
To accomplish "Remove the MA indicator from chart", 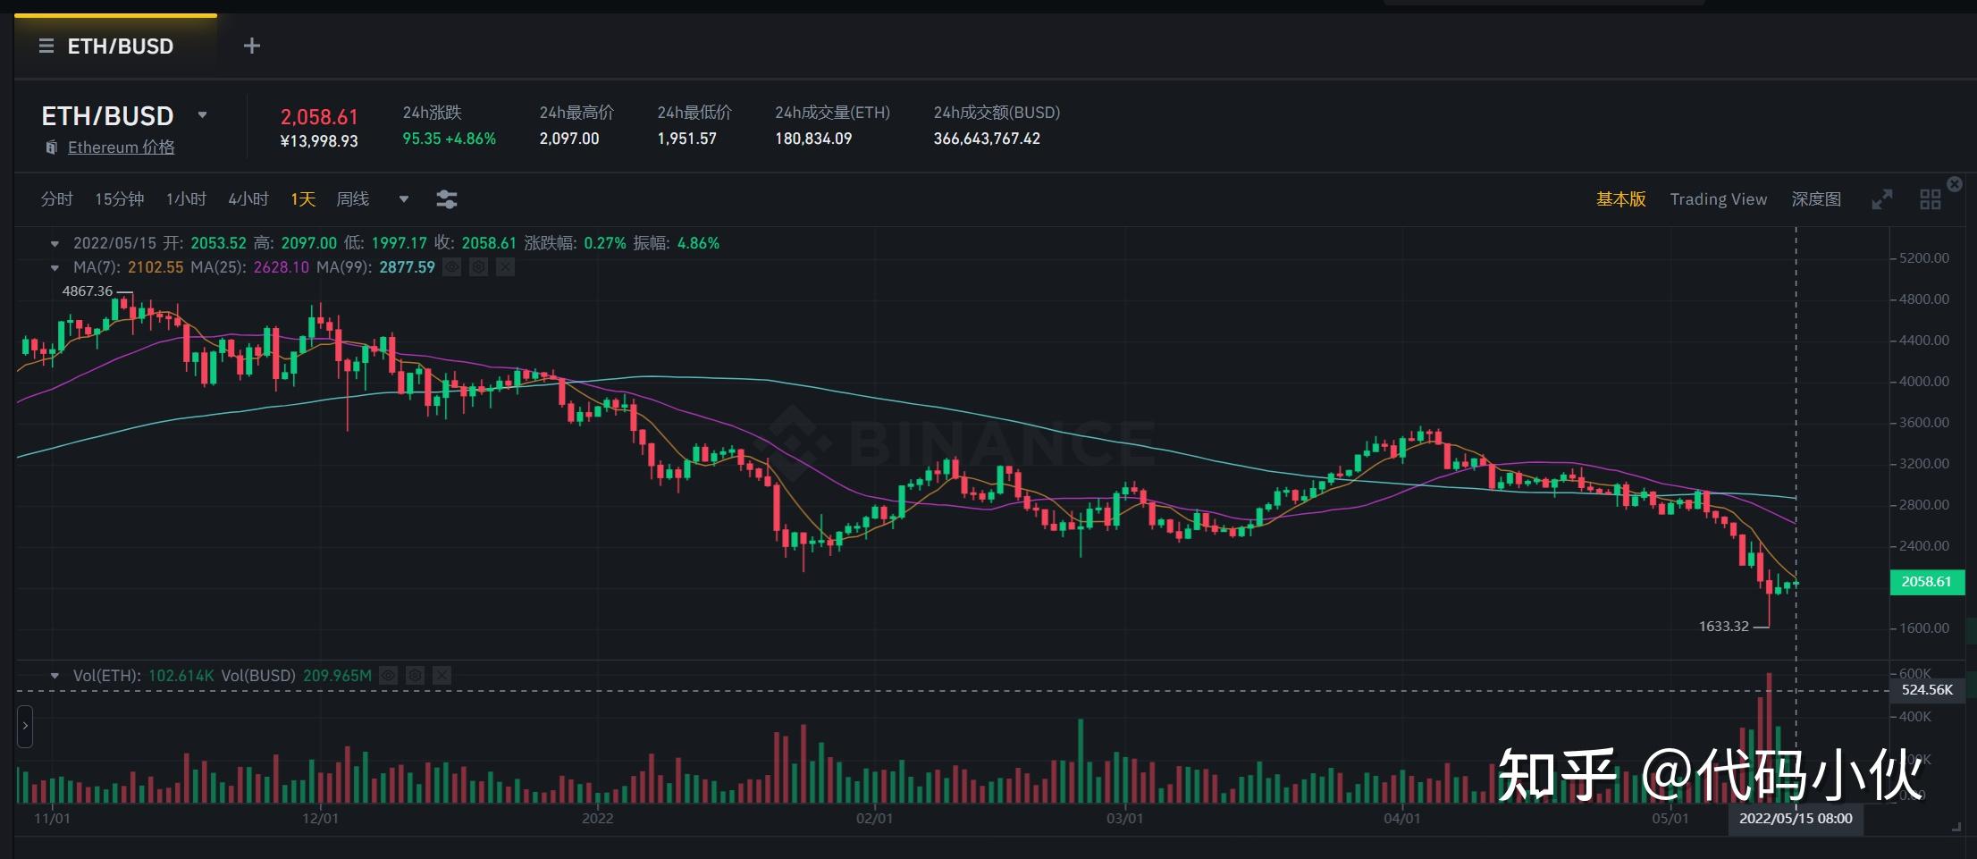I will [505, 267].
